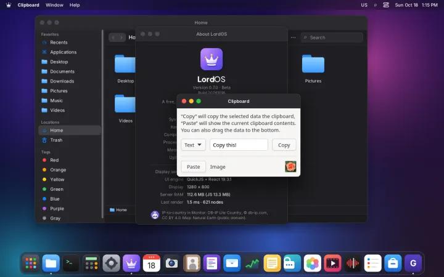Open the Clipboard menu in the menu bar
This screenshot has height=277, width=444.
click(x=28, y=5)
